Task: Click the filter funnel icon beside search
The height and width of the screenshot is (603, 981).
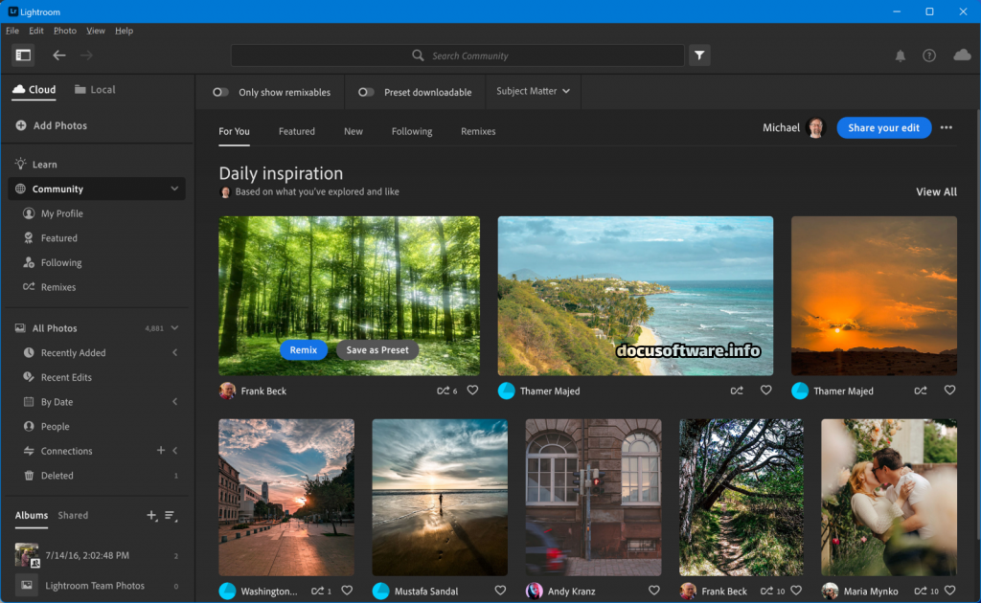Action: (699, 56)
